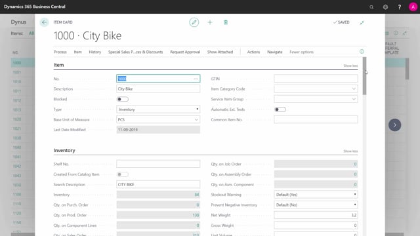420x236 pixels.
Task: Click Fewer options
Action: (301, 52)
